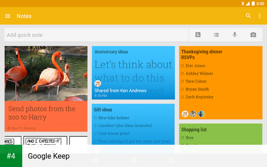This screenshot has height=167, width=267.
Task: Check the Pearl earrings item
Action: click(95, 141)
